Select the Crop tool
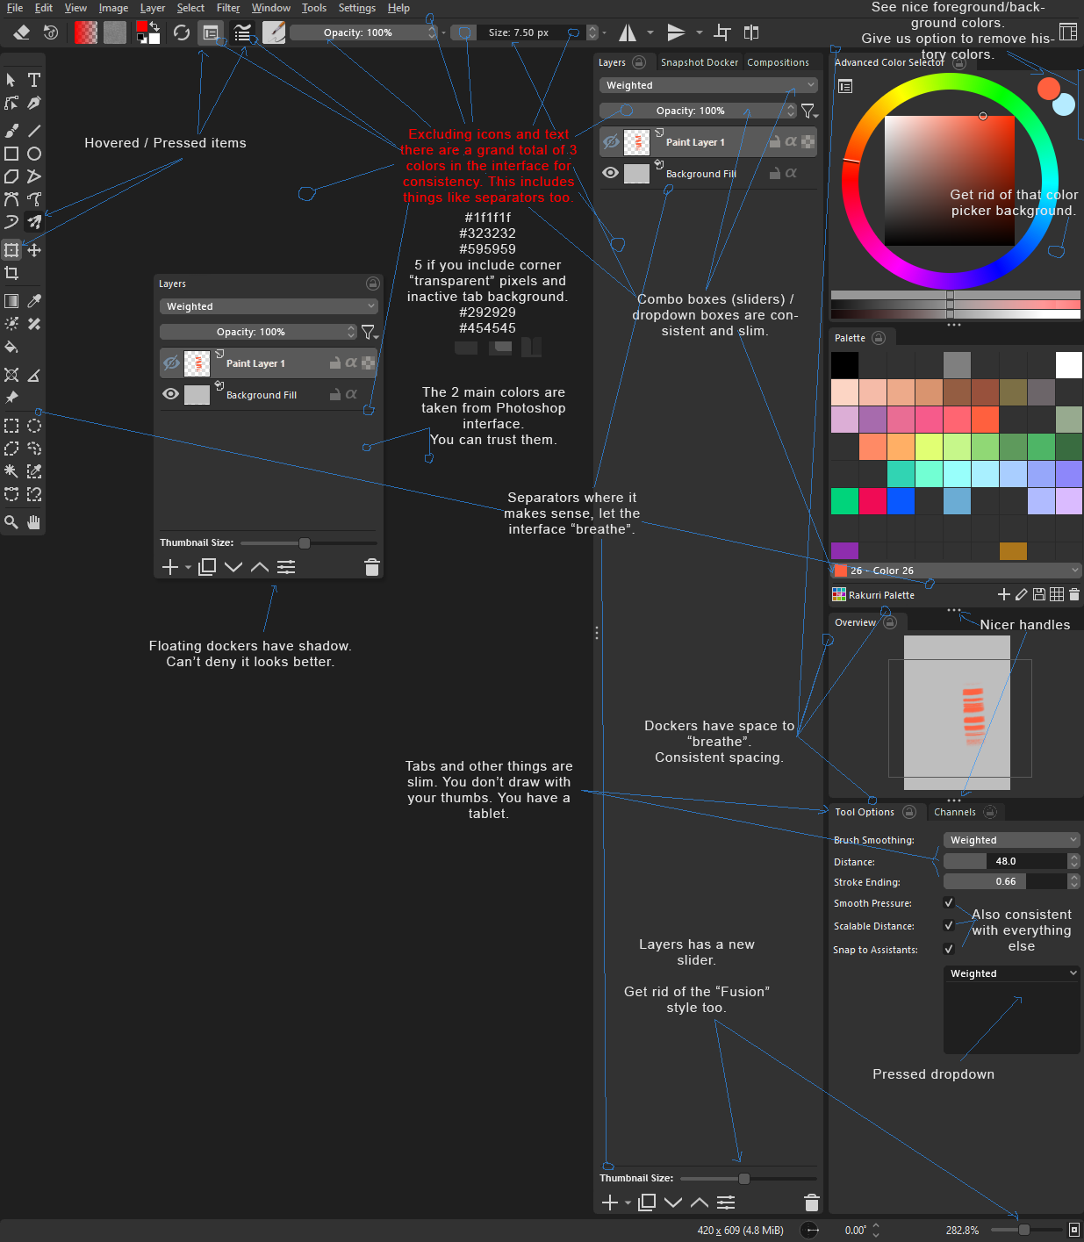1084x1242 pixels. click(11, 273)
